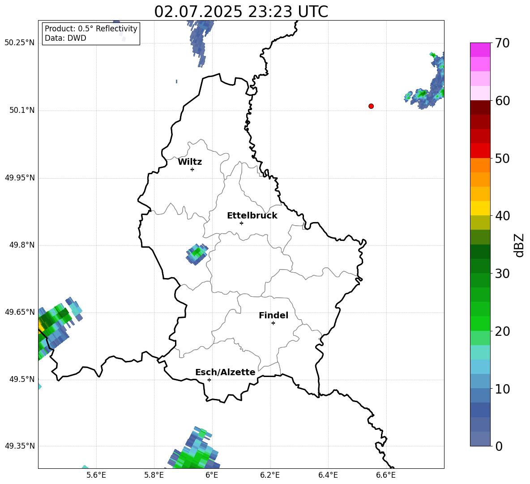Click the longitude label 6.2°E
Viewport: 530px width, 484px height.
click(270, 475)
